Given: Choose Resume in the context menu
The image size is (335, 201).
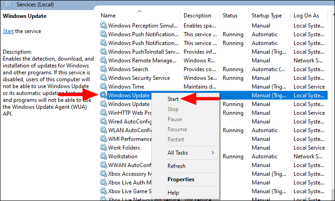Looking at the screenshot, I should coord(177,129).
